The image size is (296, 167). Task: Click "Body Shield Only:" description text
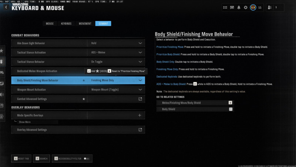point(165,62)
